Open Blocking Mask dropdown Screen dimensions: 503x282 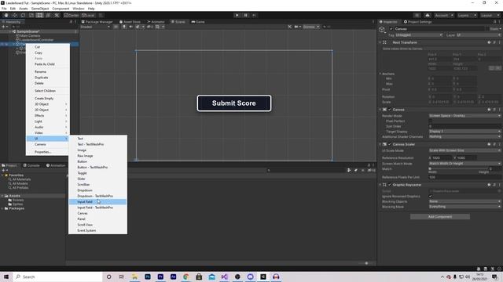tap(464, 207)
